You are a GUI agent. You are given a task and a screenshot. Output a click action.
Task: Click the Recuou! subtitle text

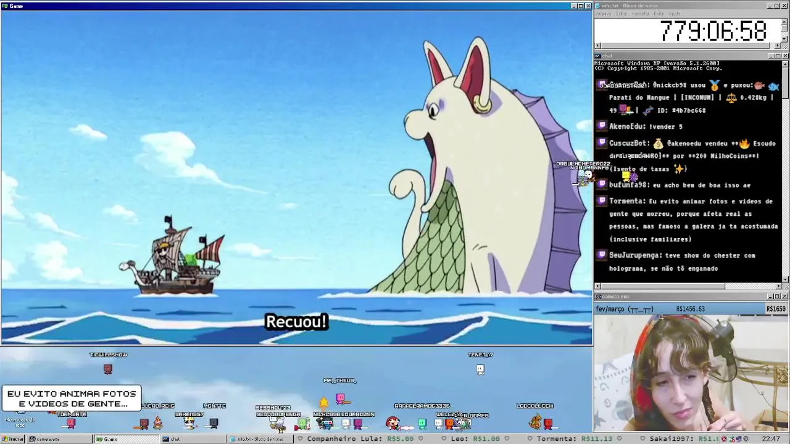(296, 321)
